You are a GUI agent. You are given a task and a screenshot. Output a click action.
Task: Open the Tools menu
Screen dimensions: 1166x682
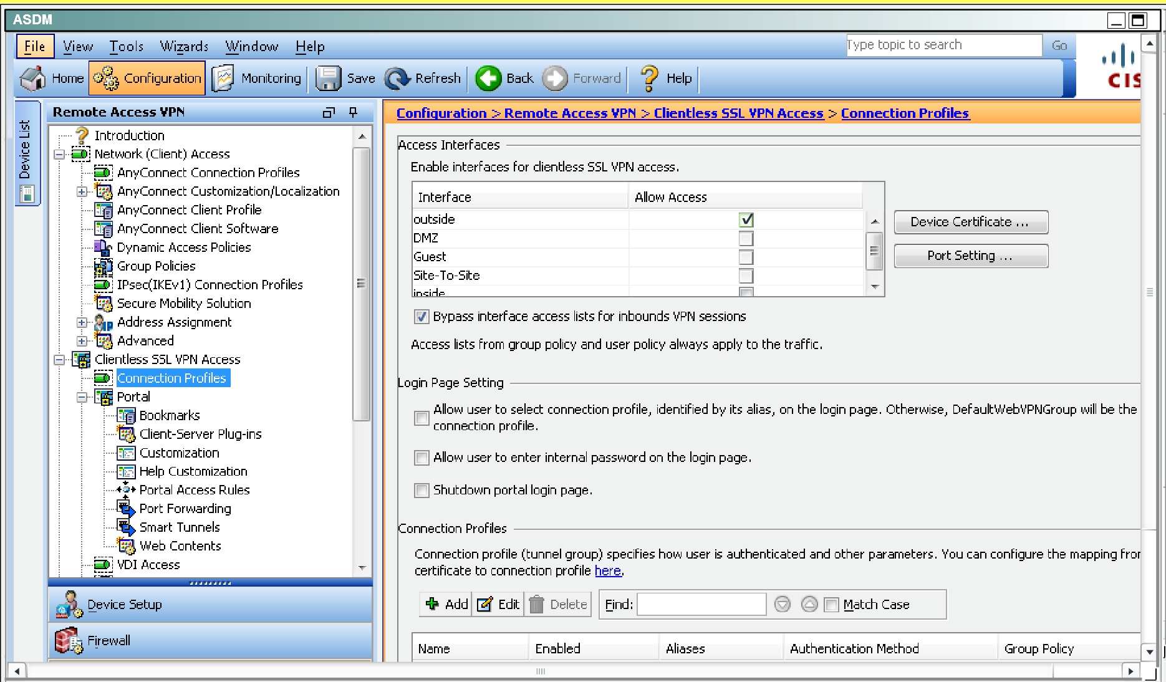[x=127, y=47]
